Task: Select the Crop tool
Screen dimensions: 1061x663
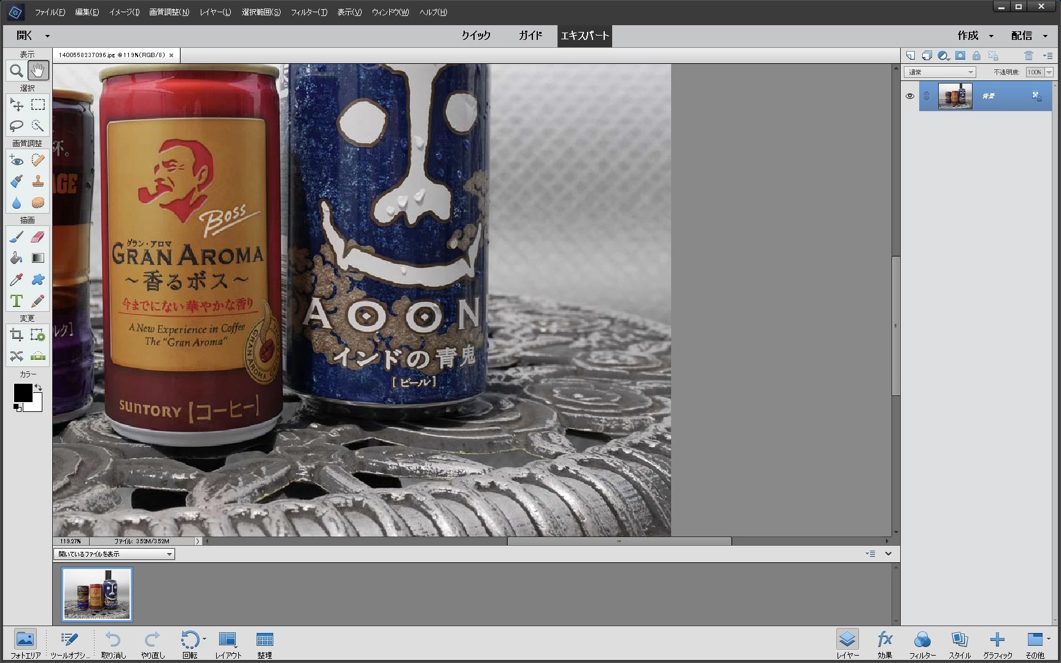Action: pyautogui.click(x=17, y=335)
